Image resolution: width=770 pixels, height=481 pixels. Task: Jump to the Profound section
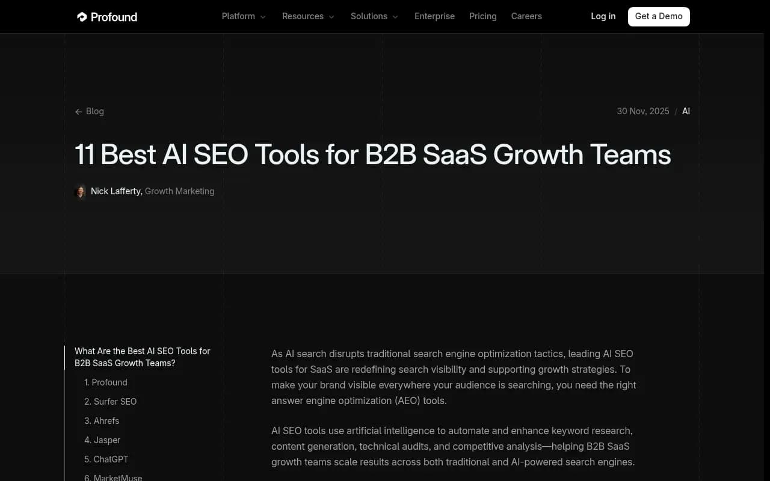106,382
